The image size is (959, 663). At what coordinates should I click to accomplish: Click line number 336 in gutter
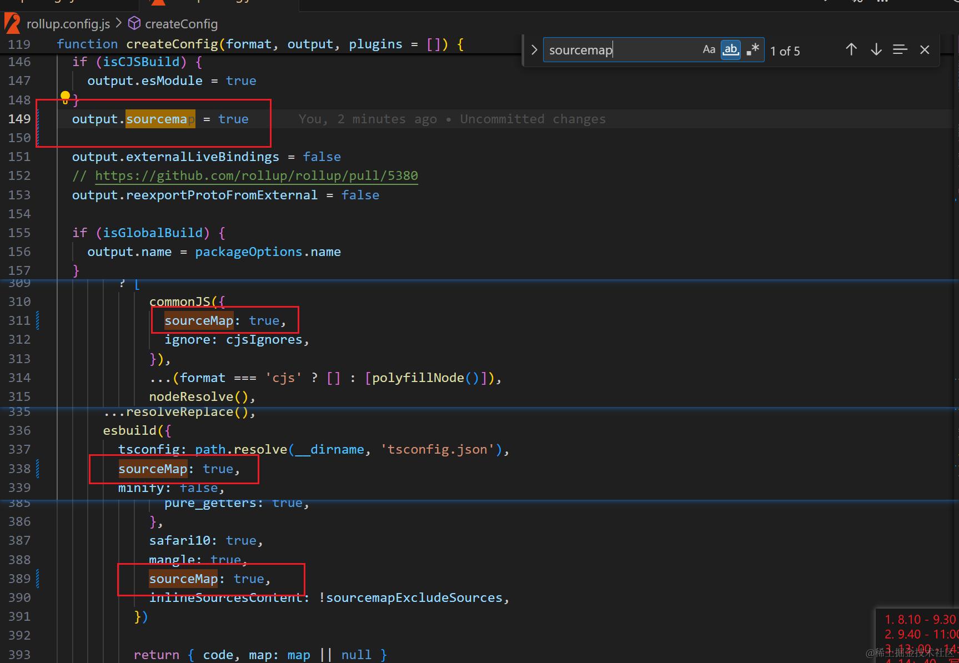19,431
